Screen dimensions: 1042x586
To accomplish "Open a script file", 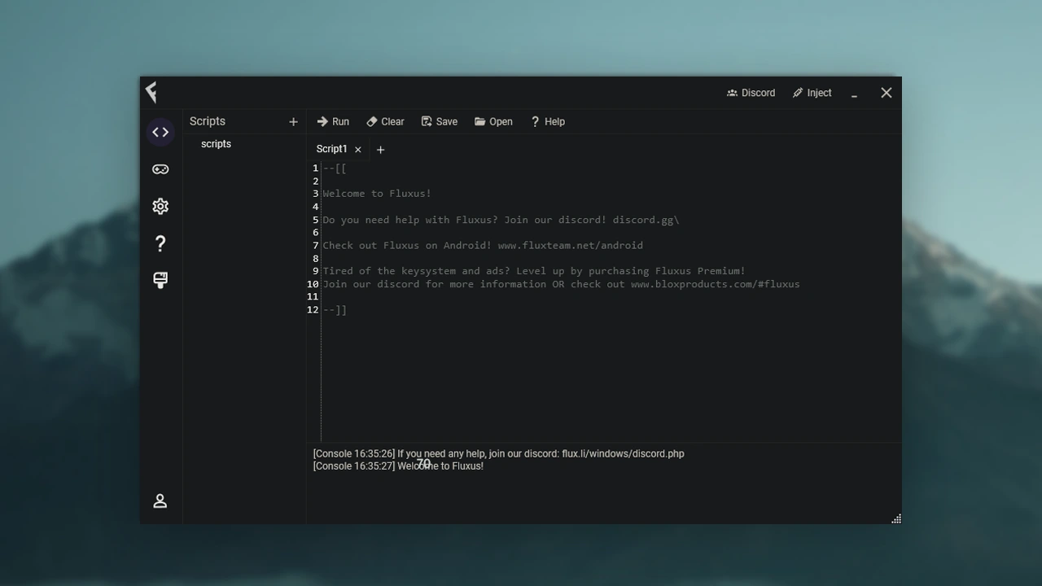I will (x=493, y=121).
